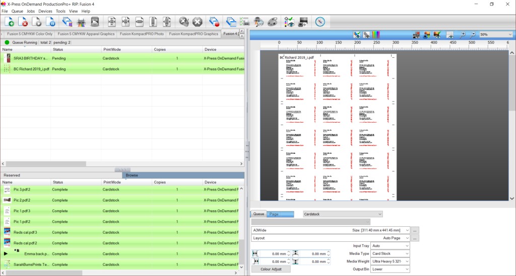This screenshot has height=276, width=516.
Task: Click the fit-to-center layout icon
Action: (x=112, y=22)
